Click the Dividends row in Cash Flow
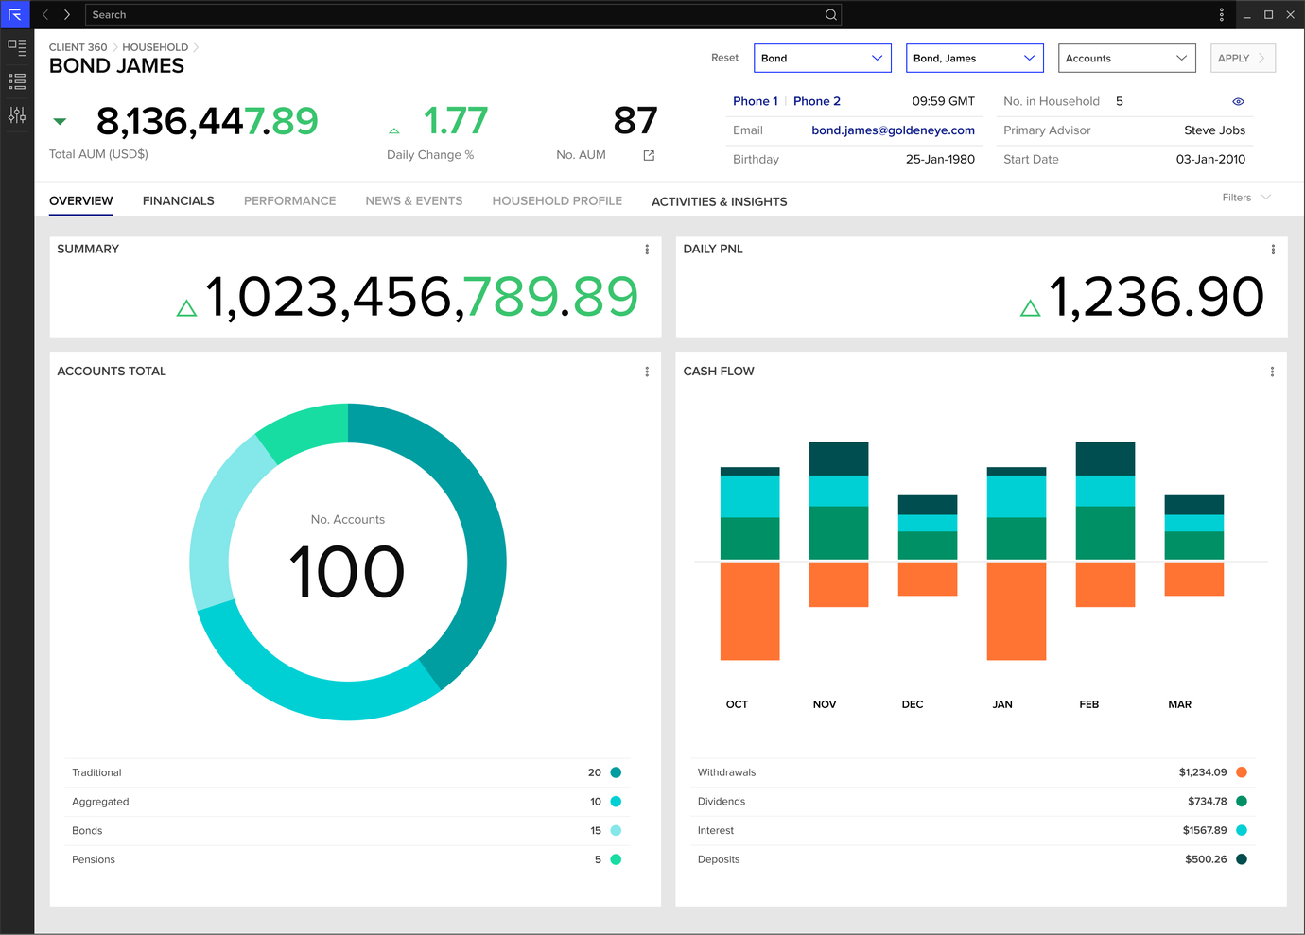The image size is (1305, 935). 972,802
